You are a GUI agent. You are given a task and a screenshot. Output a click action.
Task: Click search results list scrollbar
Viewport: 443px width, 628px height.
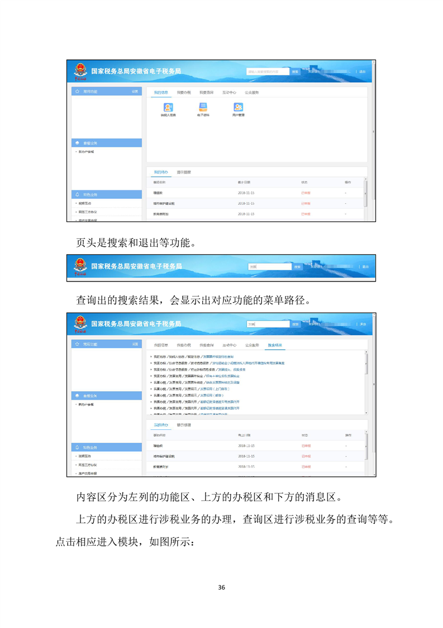tap(366, 364)
